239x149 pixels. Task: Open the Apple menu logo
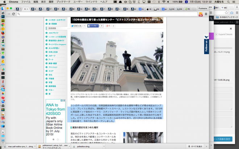tap(4, 2)
